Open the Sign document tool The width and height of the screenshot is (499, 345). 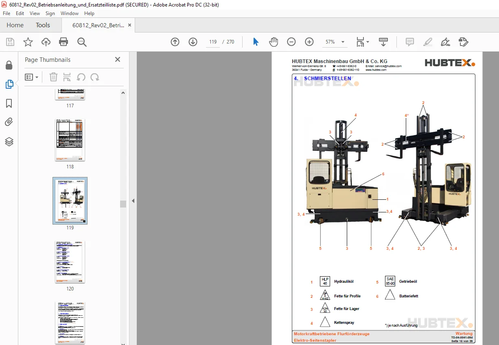[445, 42]
